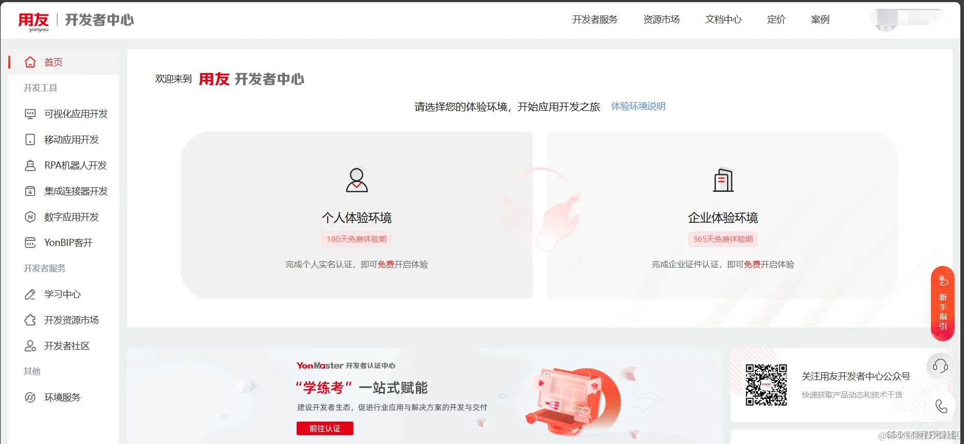Select the 个人体验环境 card title
Screen dimensions: 964x444
(357, 218)
